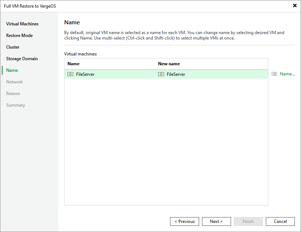Jump to the Network step
The width and height of the screenshot is (301, 232).
click(15, 82)
